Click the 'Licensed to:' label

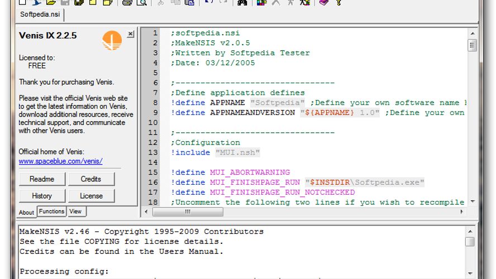click(x=37, y=58)
